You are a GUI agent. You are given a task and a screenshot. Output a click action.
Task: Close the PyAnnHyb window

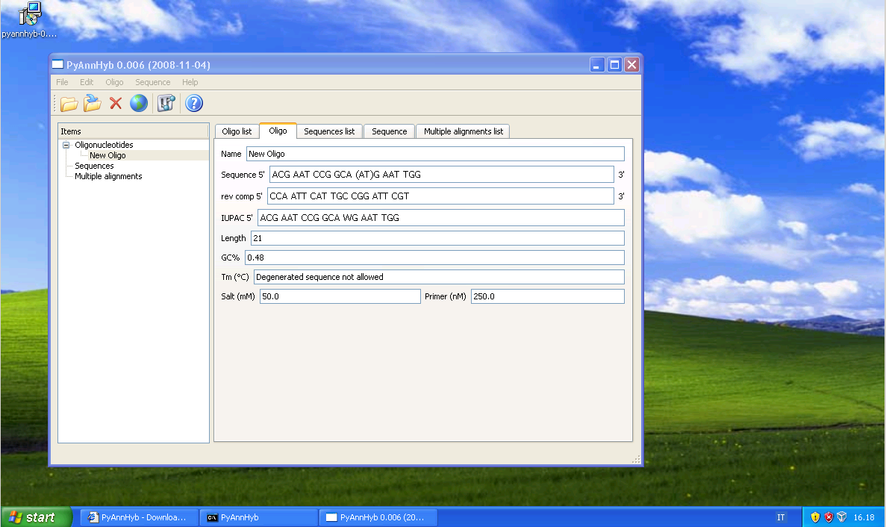(631, 65)
